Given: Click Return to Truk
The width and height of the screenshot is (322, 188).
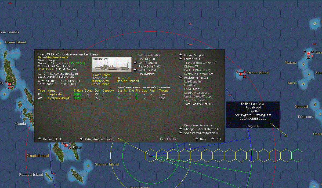Looking at the screenshot, I should click(52, 139).
